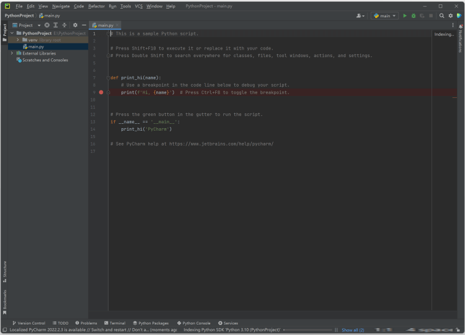Open the Code menu
The image size is (465, 335).
coord(79,6)
